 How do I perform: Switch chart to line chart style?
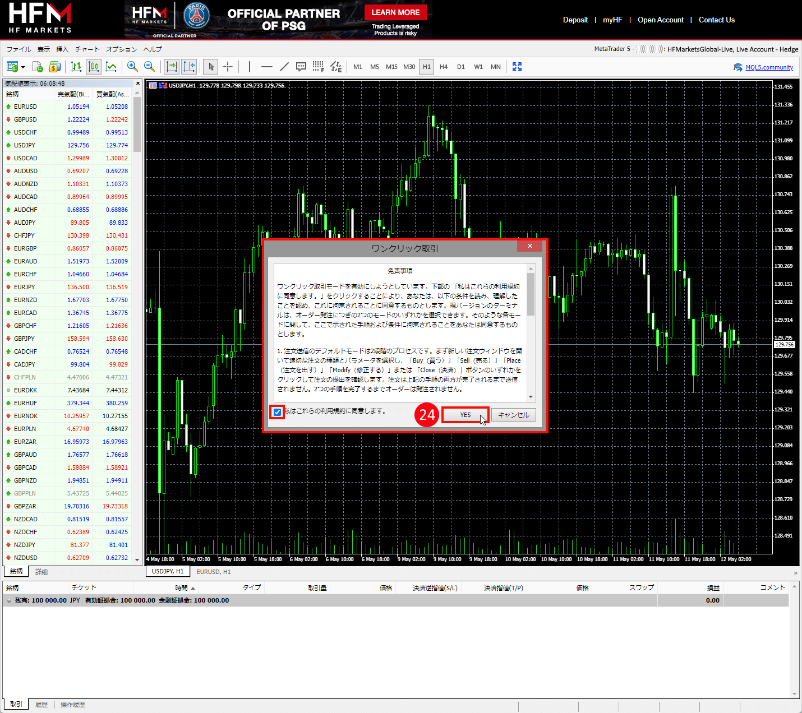[112, 67]
